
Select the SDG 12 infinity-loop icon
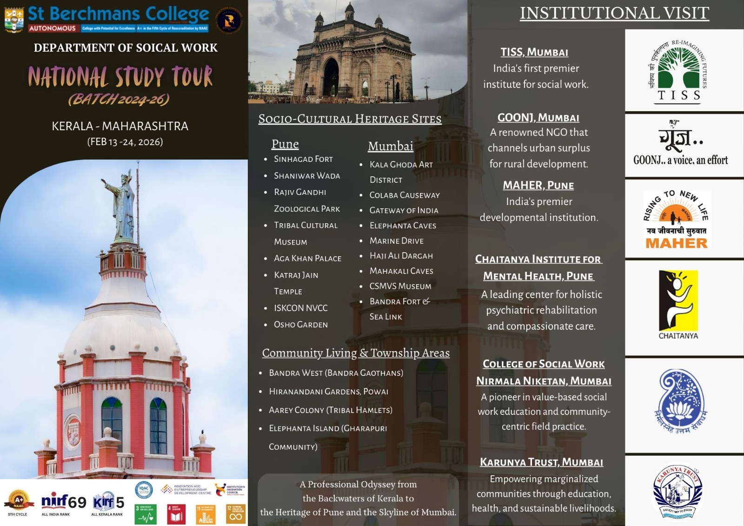(x=236, y=514)
